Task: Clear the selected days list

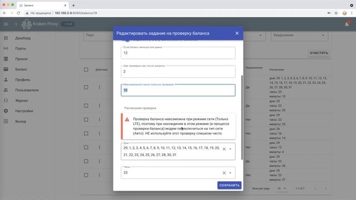Action: 224,149
